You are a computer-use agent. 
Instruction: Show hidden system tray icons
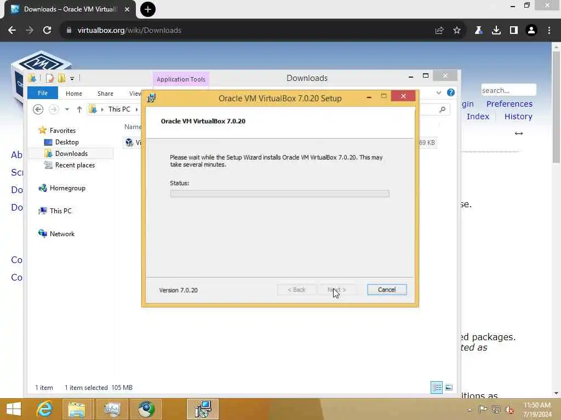pos(470,409)
